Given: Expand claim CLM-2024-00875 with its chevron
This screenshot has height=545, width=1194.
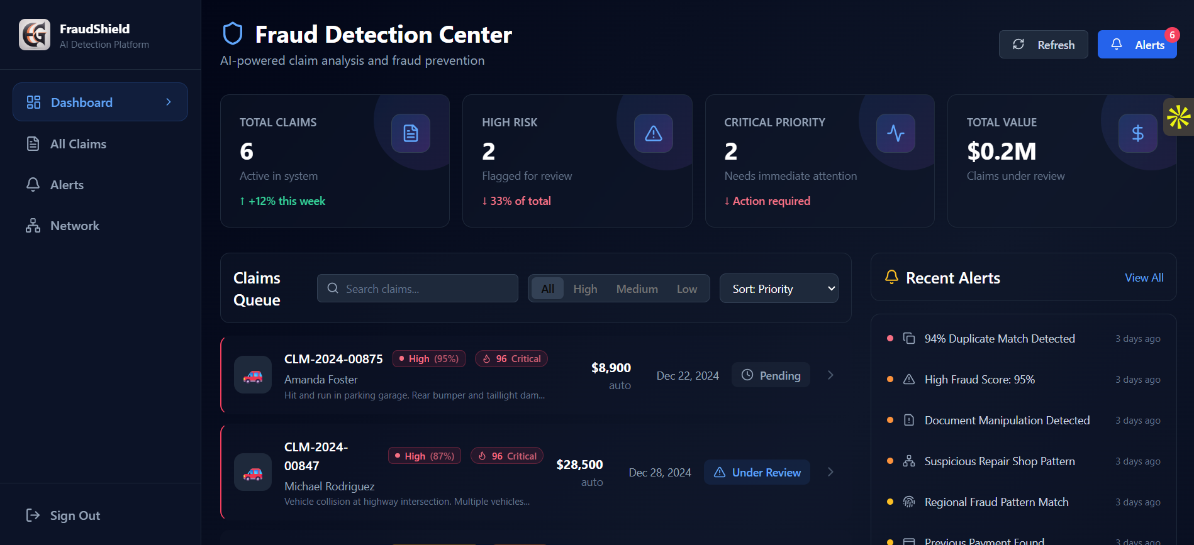Looking at the screenshot, I should [x=830, y=375].
